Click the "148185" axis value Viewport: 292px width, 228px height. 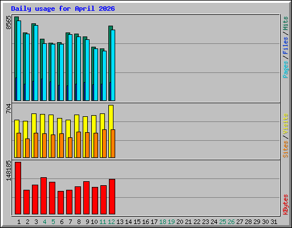tap(9, 170)
